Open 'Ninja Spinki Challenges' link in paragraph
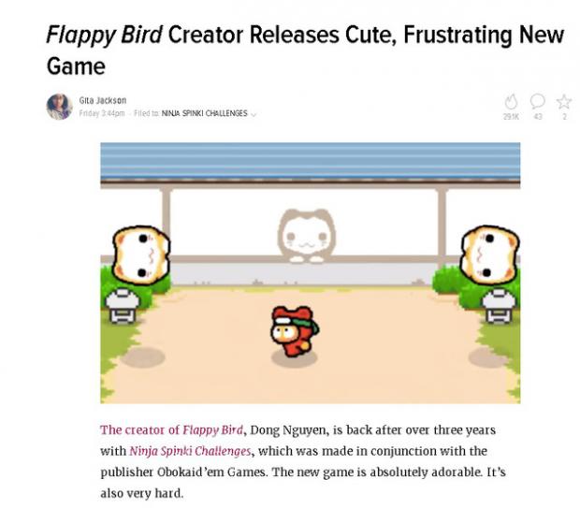Viewport: 580px width, 508px height. coord(190,451)
